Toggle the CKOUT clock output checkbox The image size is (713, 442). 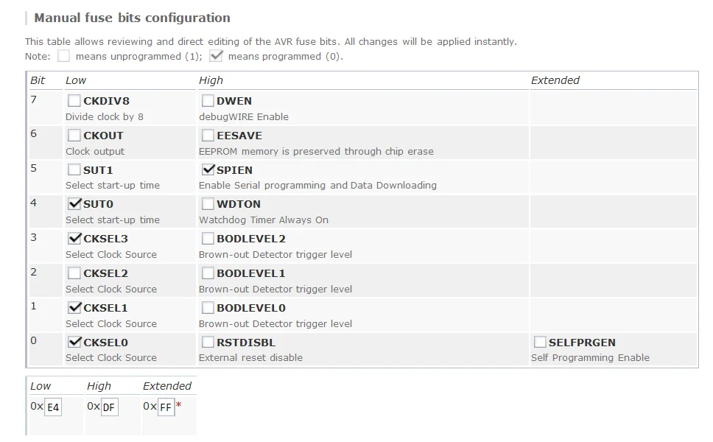[74, 136]
